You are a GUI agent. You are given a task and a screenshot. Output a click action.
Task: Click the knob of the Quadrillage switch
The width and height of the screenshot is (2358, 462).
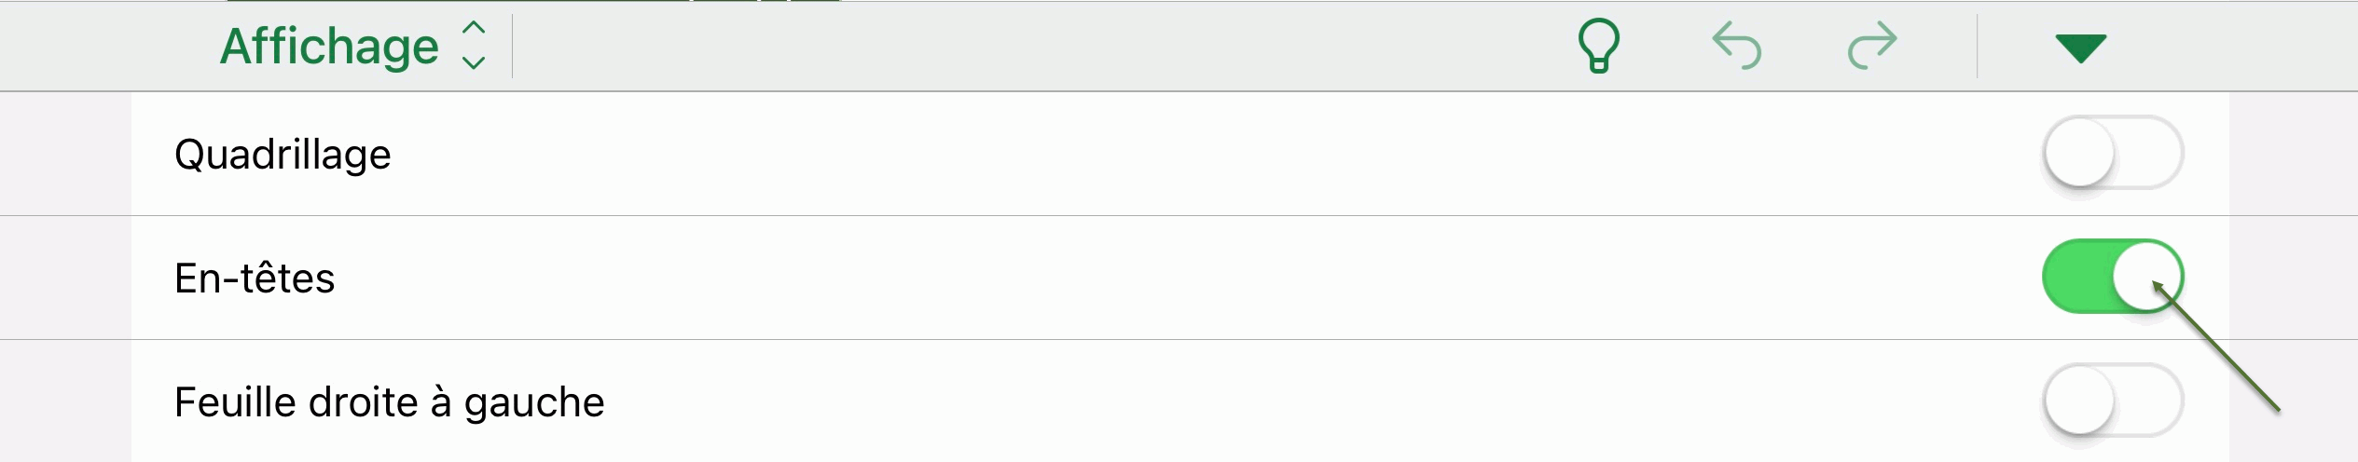[2079, 153]
